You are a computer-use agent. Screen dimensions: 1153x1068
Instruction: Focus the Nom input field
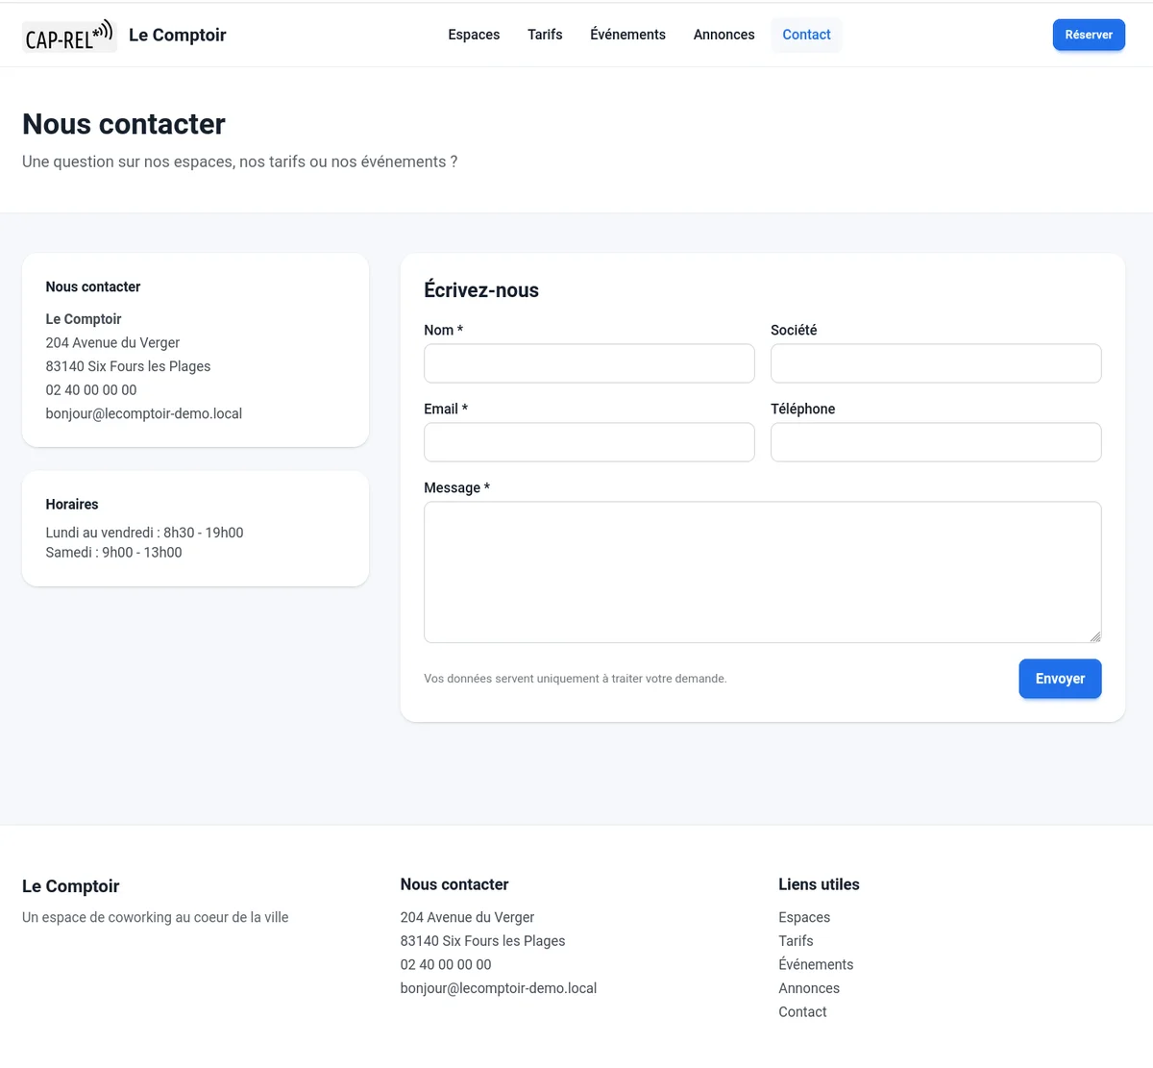pyautogui.click(x=589, y=363)
